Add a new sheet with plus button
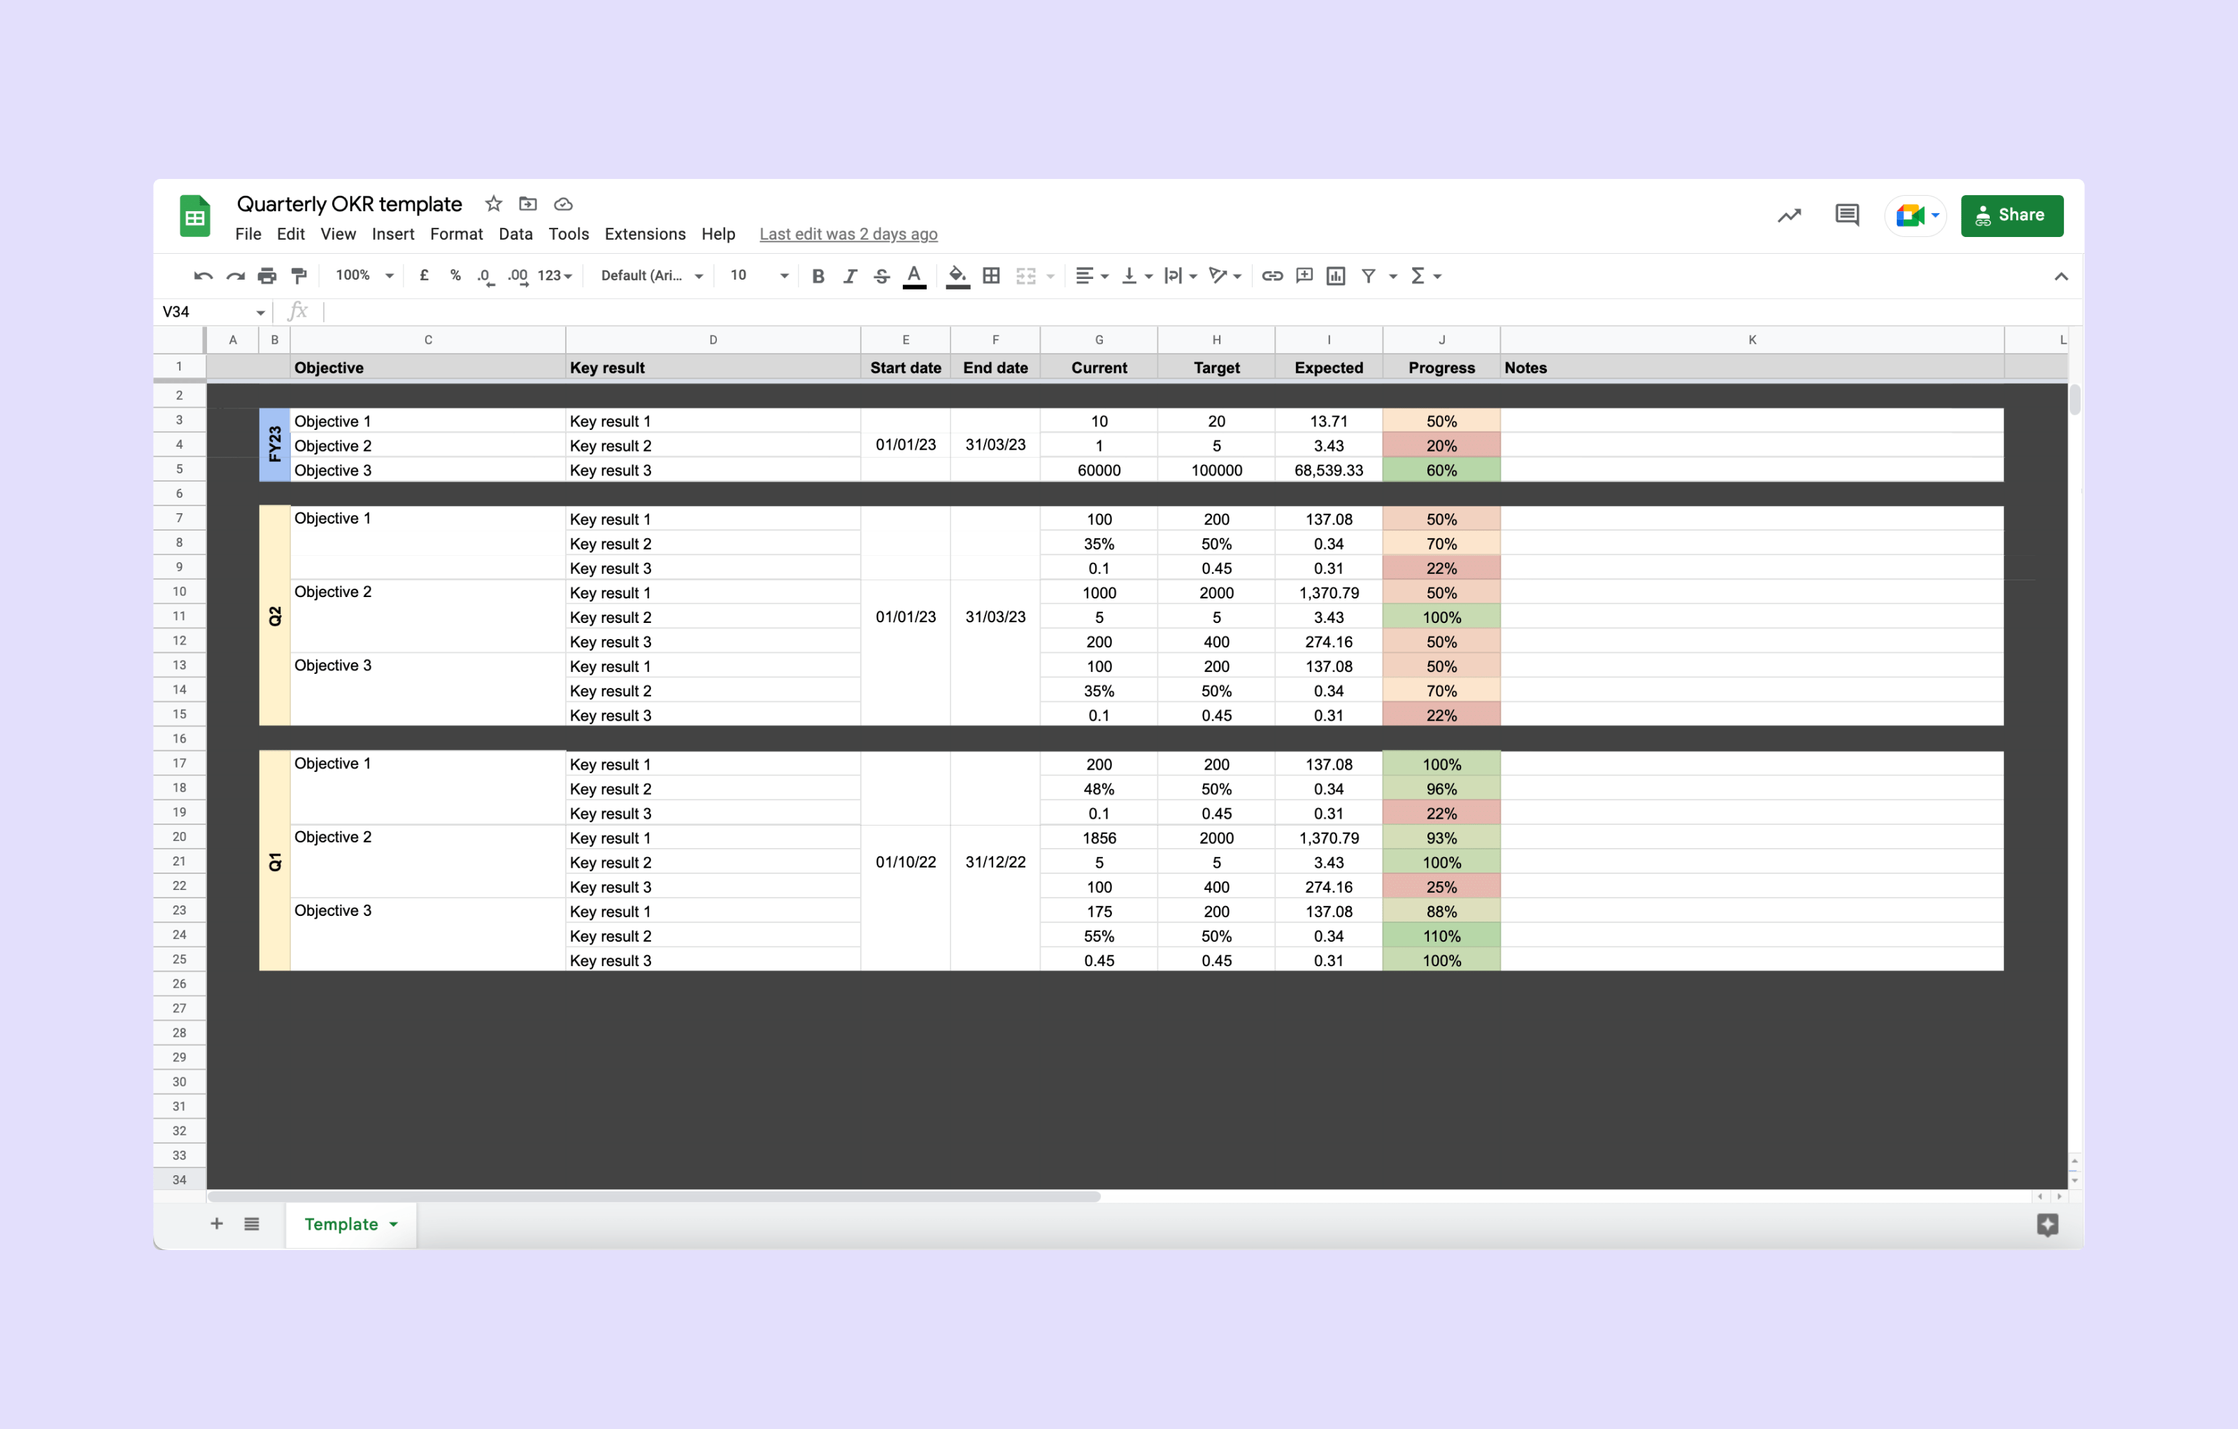Screen dimensions: 2238x1429 pos(217,1223)
